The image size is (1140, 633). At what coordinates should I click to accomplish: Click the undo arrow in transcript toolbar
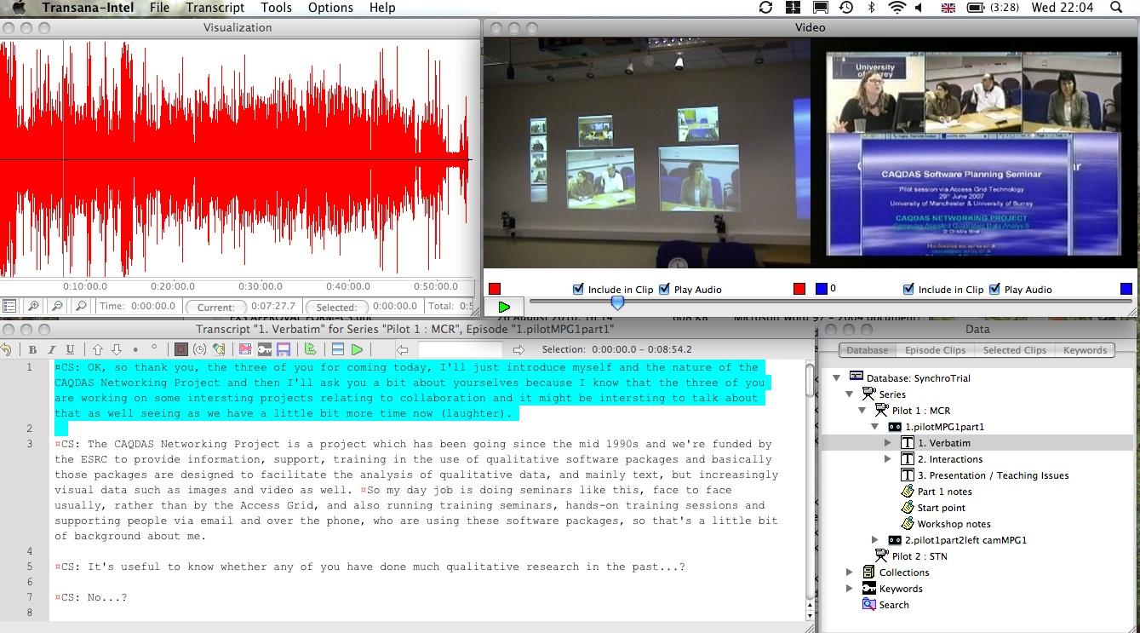point(7,349)
